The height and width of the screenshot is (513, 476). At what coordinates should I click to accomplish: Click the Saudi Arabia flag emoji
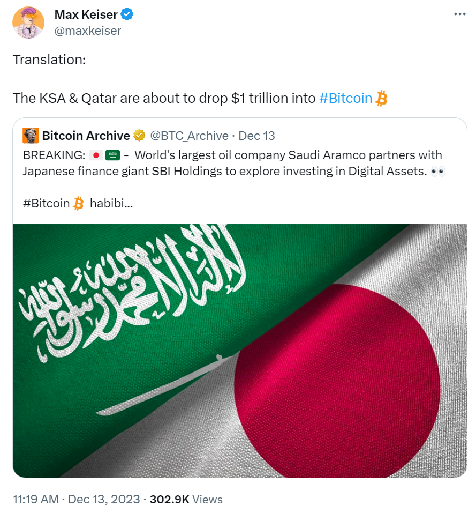tap(112, 156)
